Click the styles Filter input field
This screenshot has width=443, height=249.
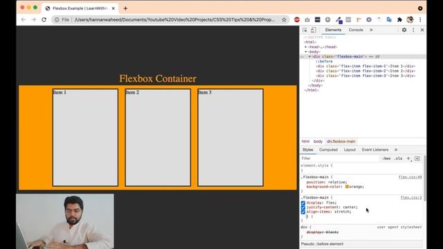coord(339,158)
